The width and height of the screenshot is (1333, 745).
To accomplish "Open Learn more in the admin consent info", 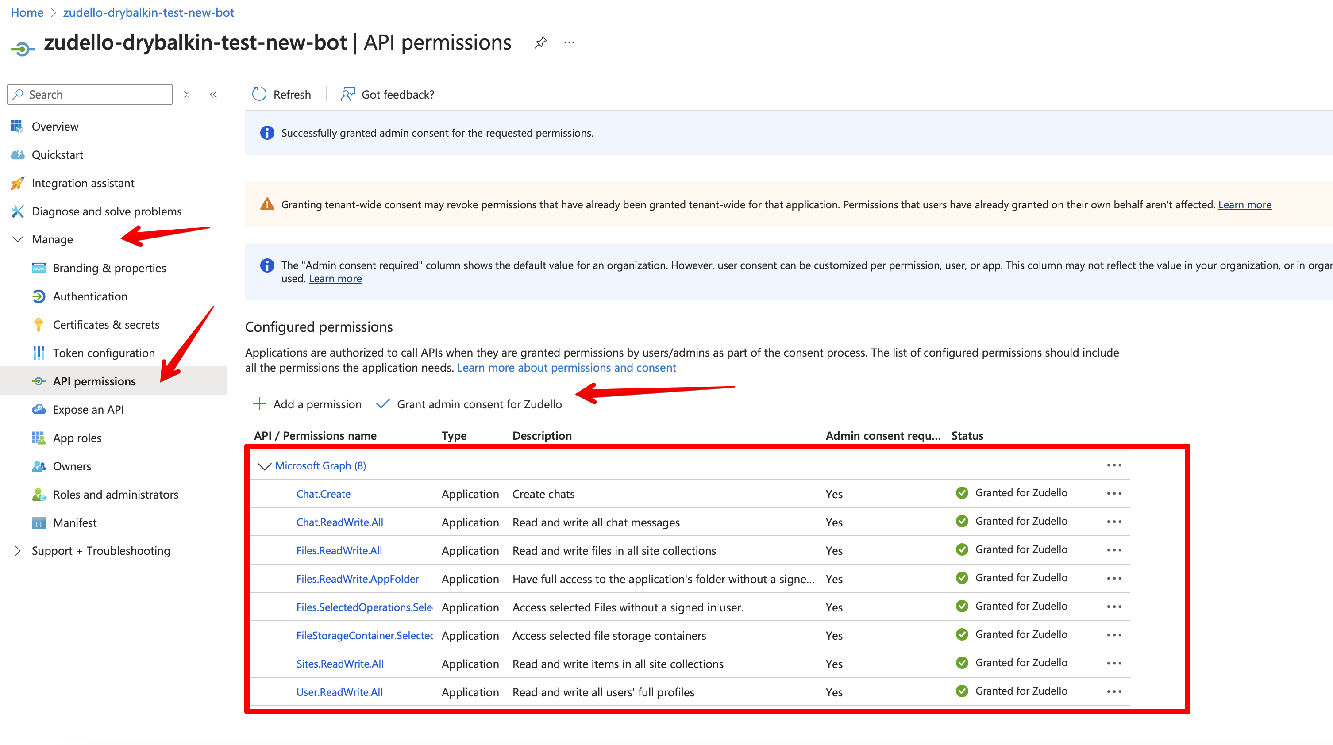I will tap(335, 279).
